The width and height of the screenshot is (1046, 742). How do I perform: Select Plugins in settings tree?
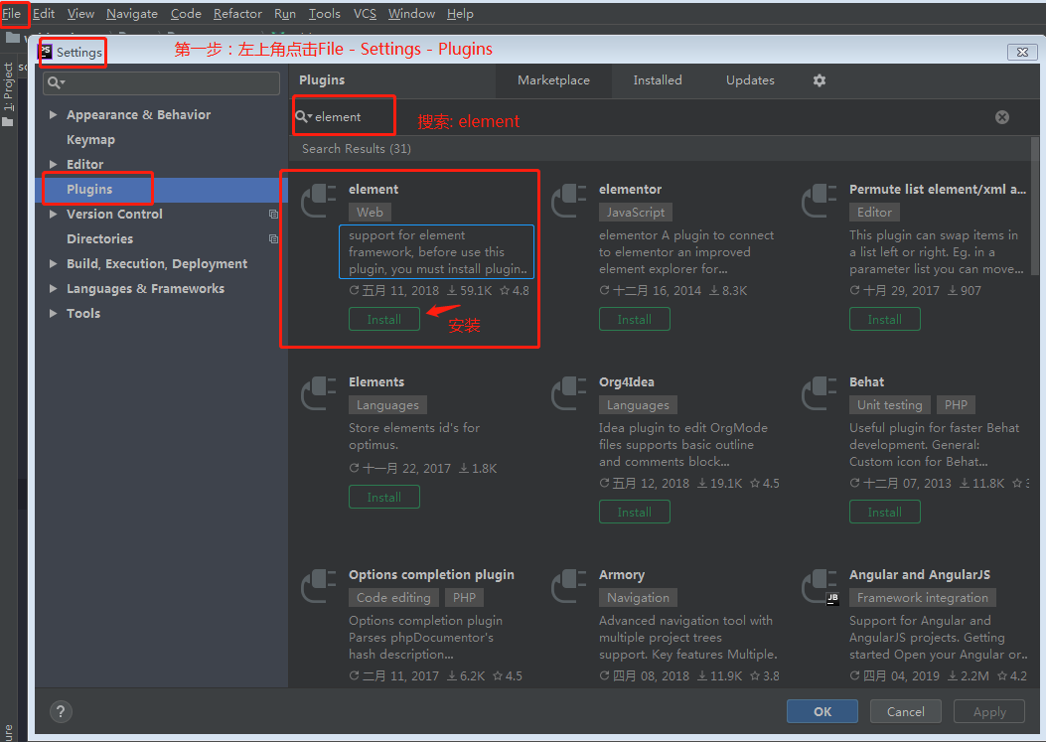pos(89,190)
